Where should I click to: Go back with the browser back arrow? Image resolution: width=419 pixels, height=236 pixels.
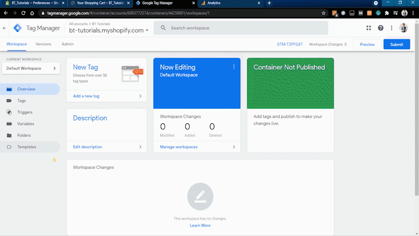pos(6,13)
